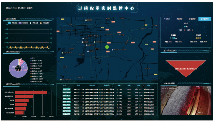Click the 总重量 value 0.00 吨

point(173,38)
